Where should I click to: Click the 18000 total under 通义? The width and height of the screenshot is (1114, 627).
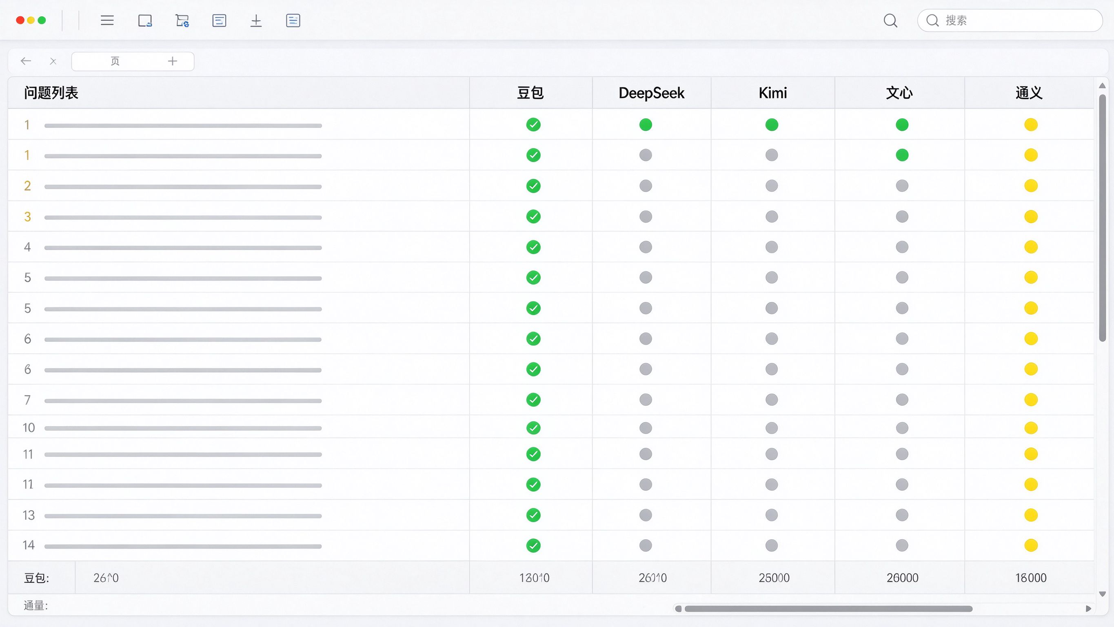(x=1031, y=578)
